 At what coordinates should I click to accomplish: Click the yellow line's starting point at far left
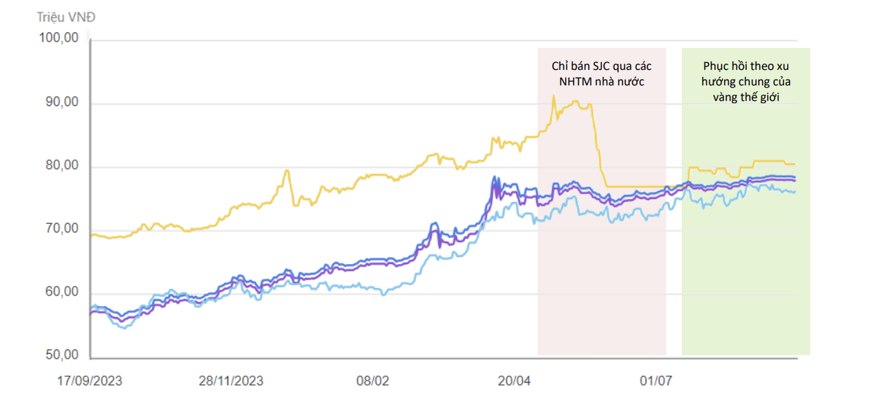click(91, 235)
